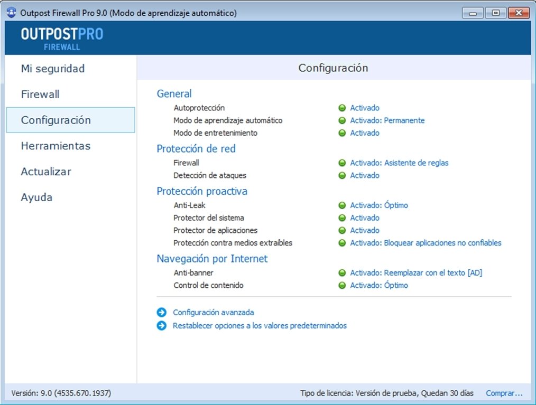Click the Protector del sistema label

coord(208,218)
